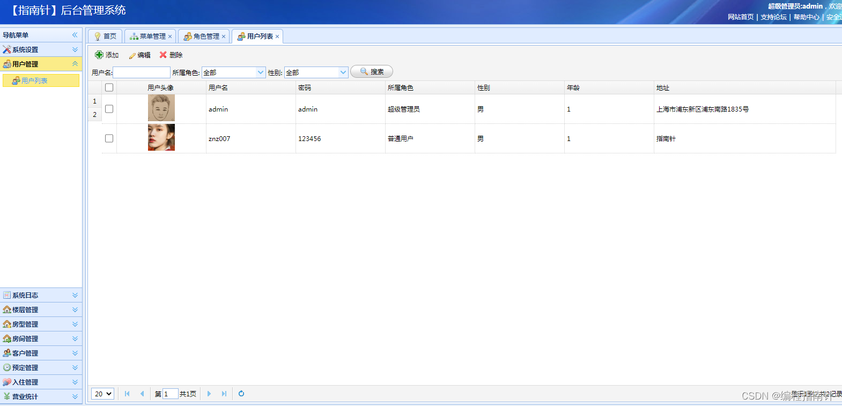Expand the 客户管理 panel chevron

(x=75, y=353)
